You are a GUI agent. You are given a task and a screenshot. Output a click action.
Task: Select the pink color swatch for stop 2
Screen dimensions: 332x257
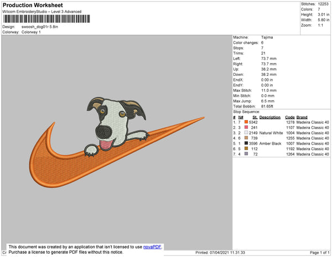tap(246, 127)
